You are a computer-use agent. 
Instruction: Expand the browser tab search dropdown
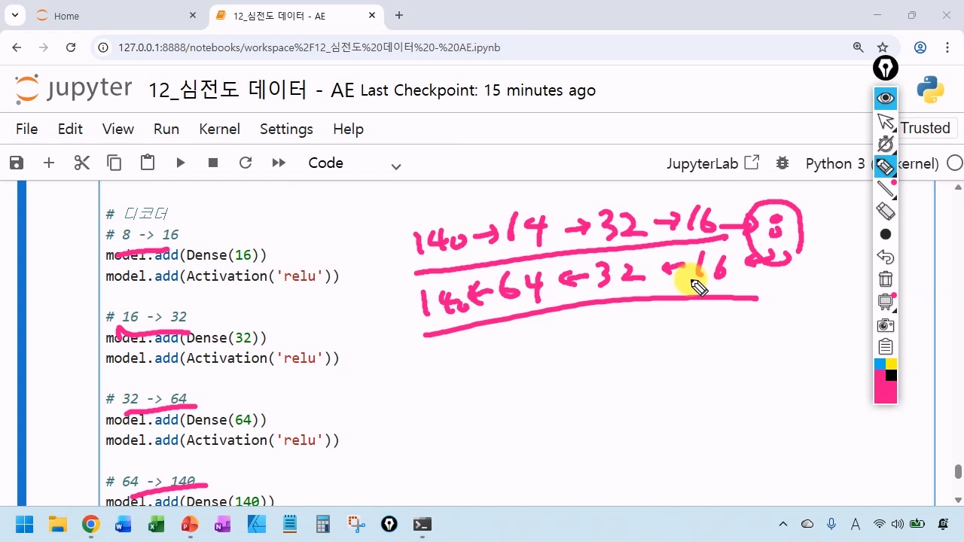(14, 15)
